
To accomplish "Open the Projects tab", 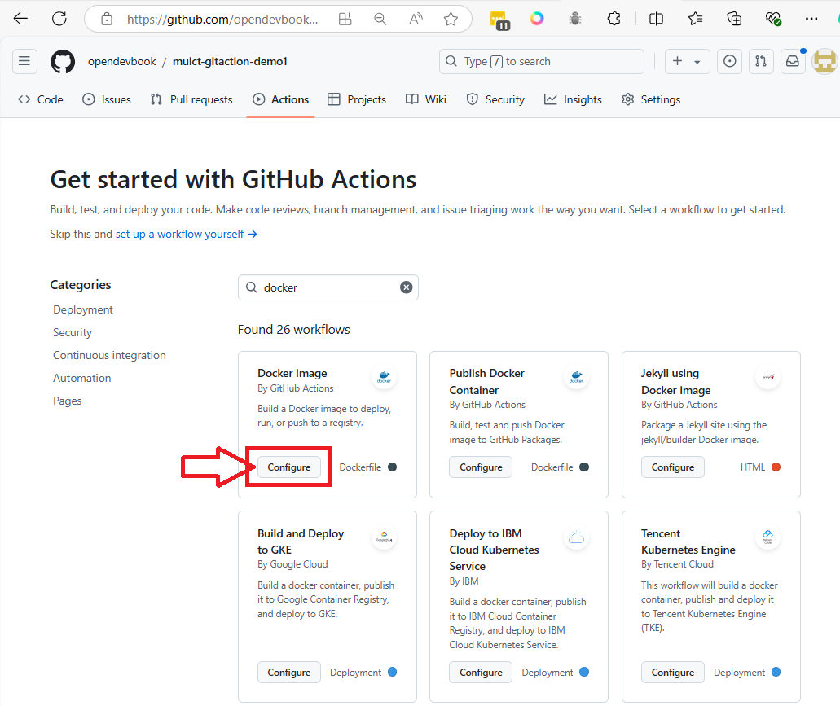I will (357, 99).
